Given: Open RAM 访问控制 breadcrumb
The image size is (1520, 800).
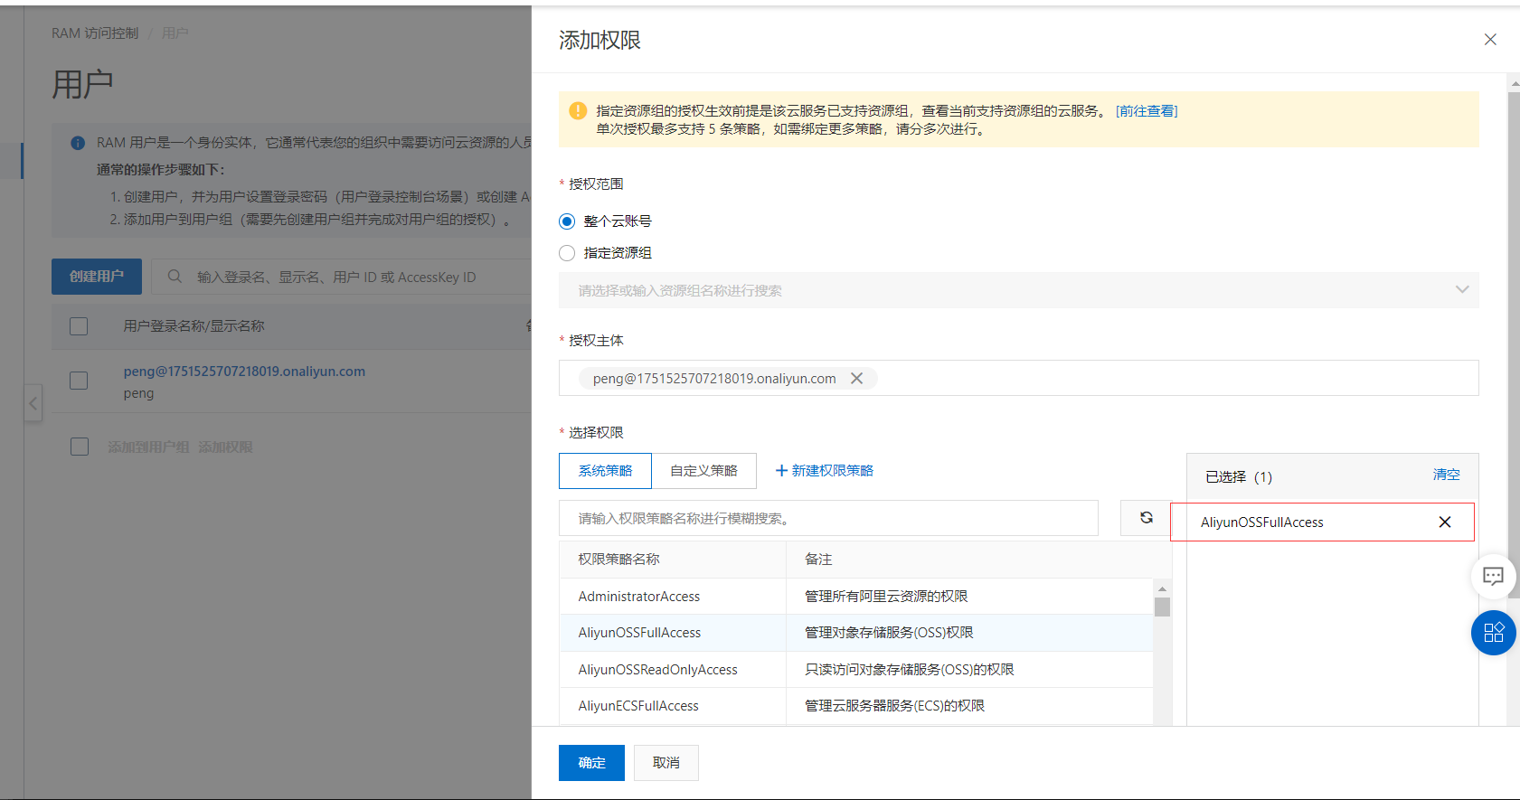Looking at the screenshot, I should tap(95, 33).
